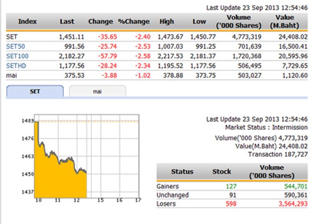Select SET50 high 1,007.03
Screen dimensions: 311x224
170,47
